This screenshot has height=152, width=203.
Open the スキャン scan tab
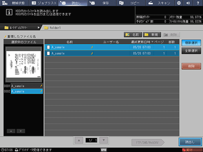(x=160, y=3)
